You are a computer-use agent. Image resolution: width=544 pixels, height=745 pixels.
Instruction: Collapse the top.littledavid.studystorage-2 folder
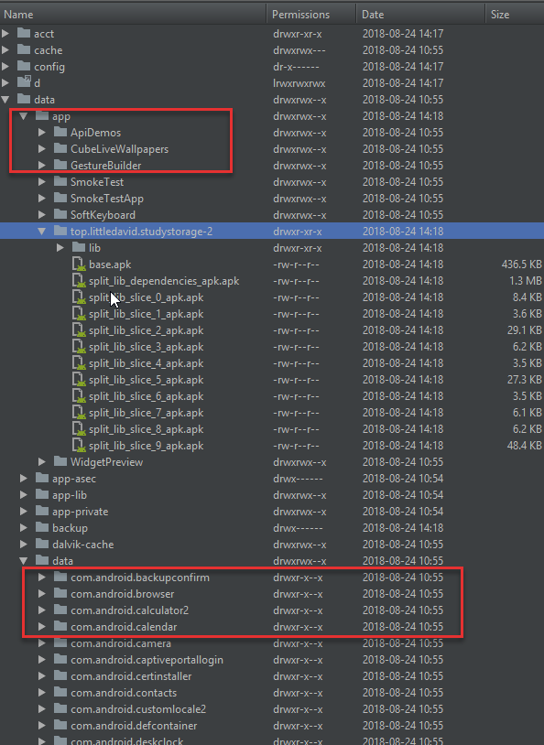coord(42,232)
